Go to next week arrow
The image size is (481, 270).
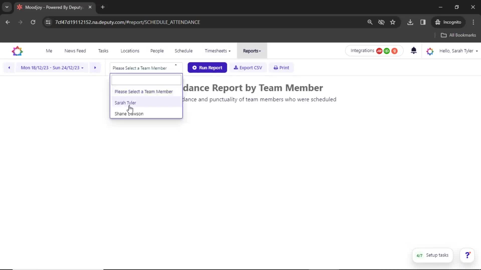coord(95,67)
